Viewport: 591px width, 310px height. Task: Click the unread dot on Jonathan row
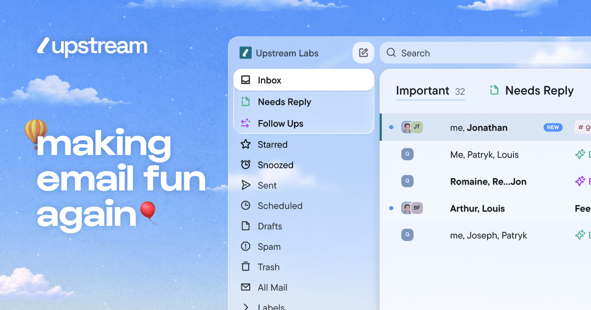[391, 127]
